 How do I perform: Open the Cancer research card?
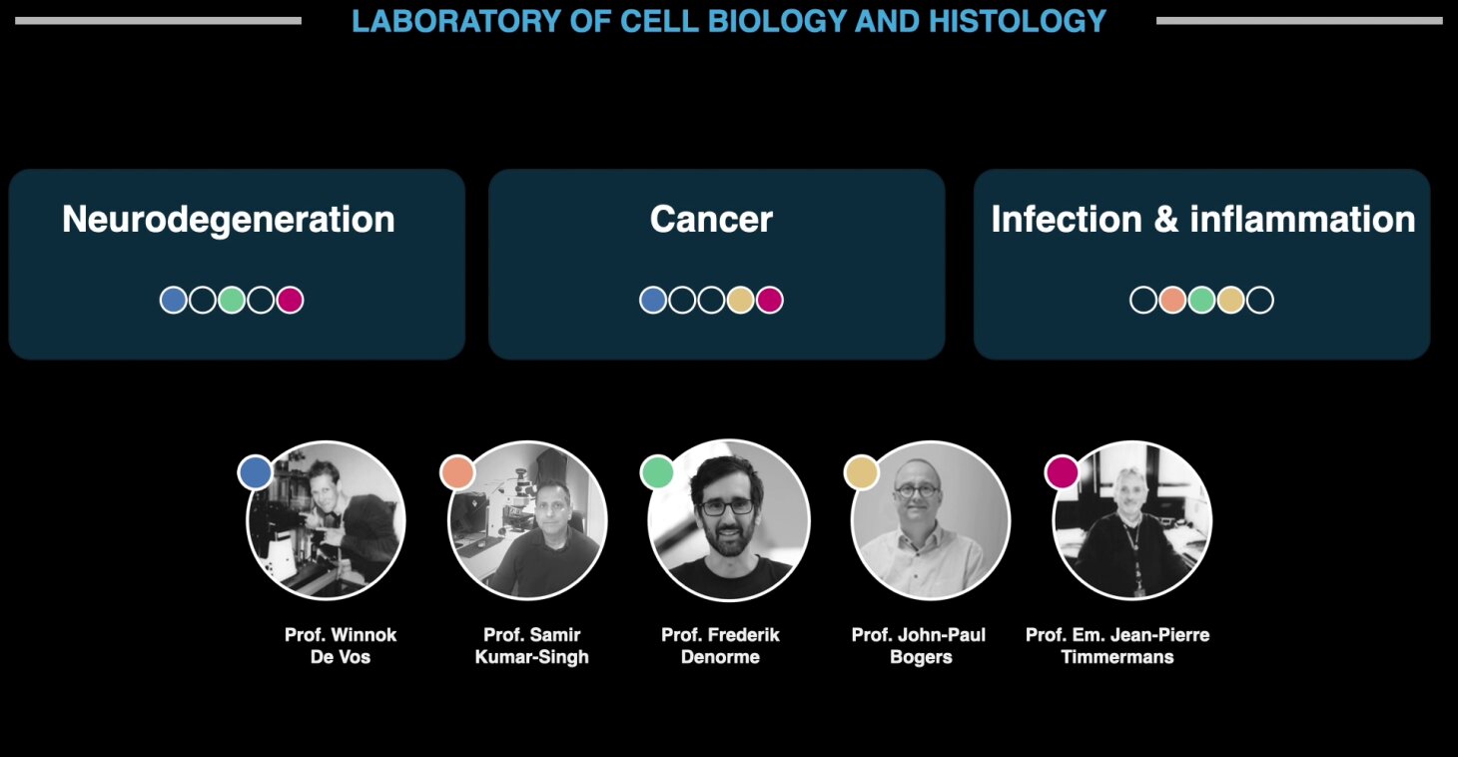pyautogui.click(x=716, y=264)
